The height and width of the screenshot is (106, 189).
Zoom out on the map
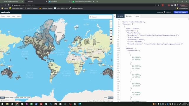[x=111, y=24]
